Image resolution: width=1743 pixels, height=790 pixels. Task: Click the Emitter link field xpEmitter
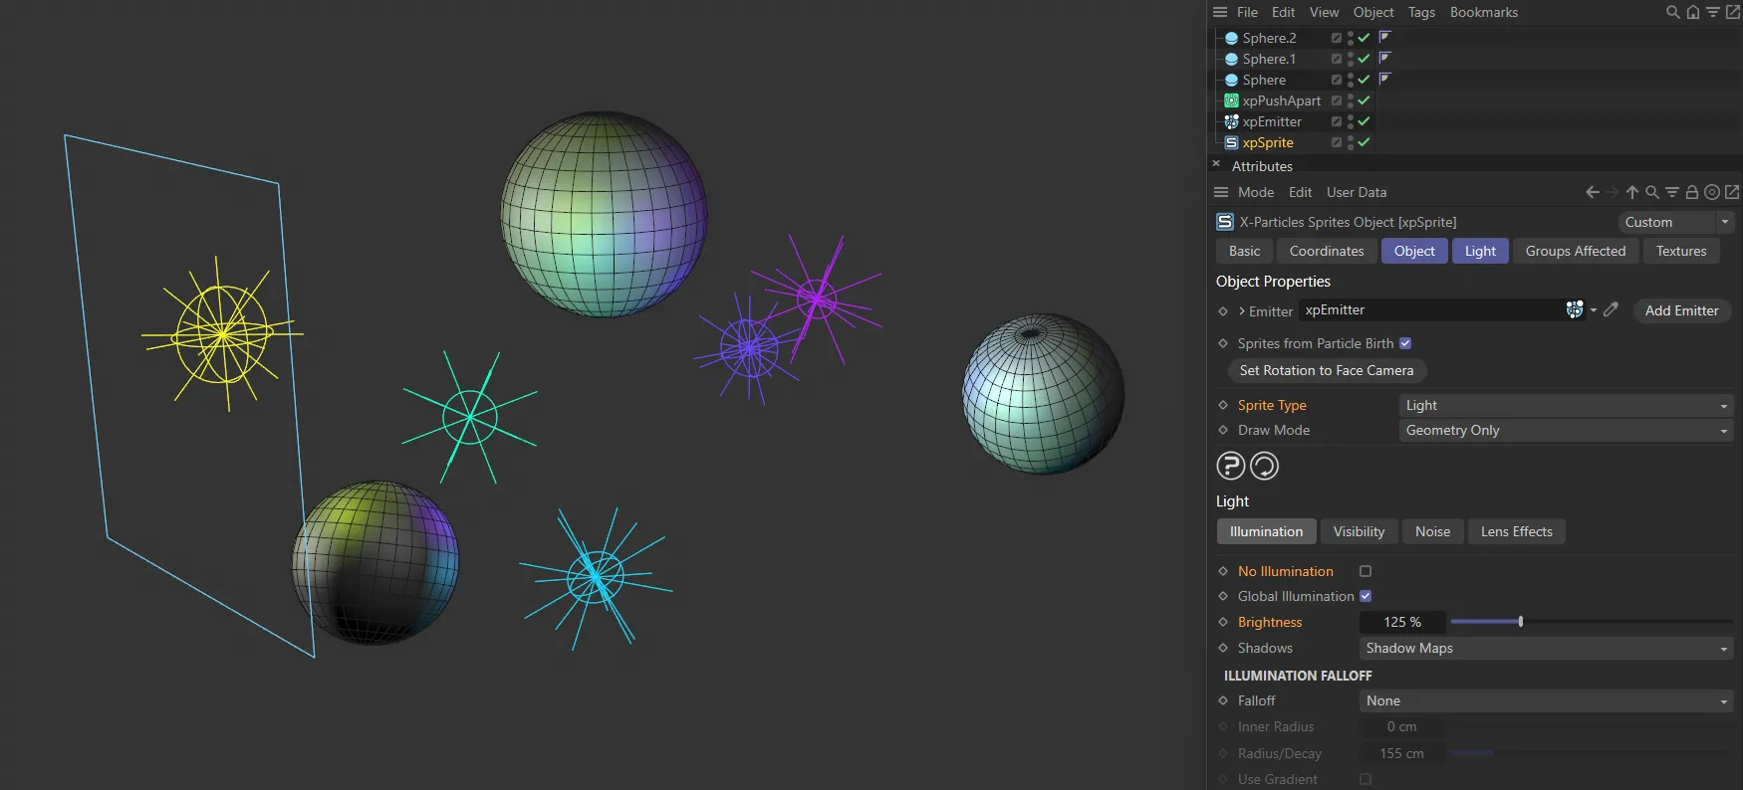click(1430, 309)
